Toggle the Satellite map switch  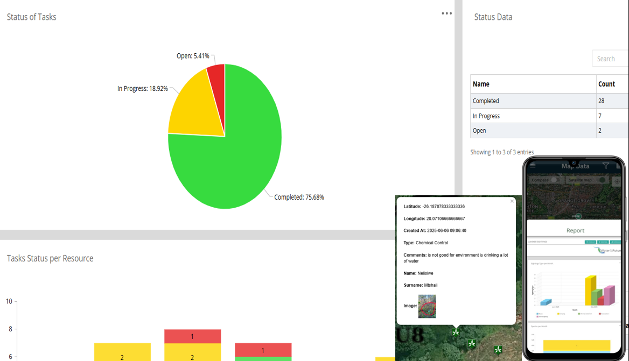point(602,180)
